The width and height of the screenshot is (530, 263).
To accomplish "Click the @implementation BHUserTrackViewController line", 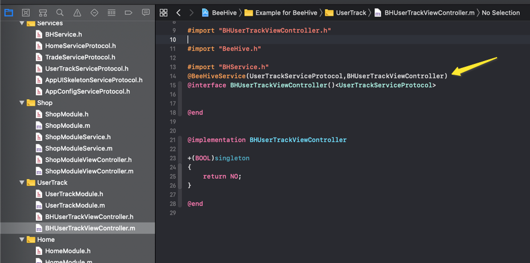I will point(267,140).
